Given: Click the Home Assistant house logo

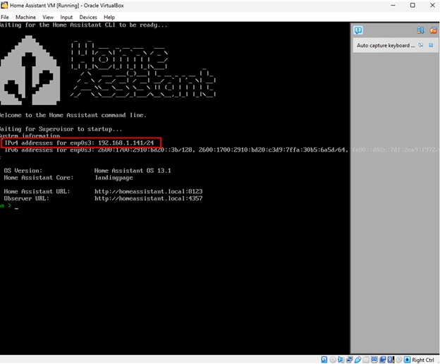Looking at the screenshot, I should [30, 70].
